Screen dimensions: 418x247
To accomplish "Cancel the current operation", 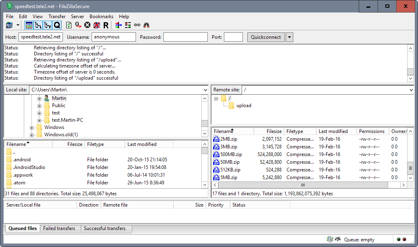I will pos(87,25).
